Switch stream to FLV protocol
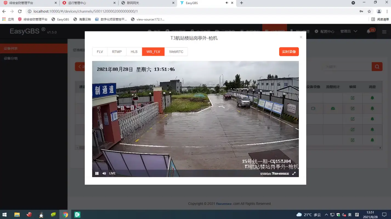 [100, 52]
